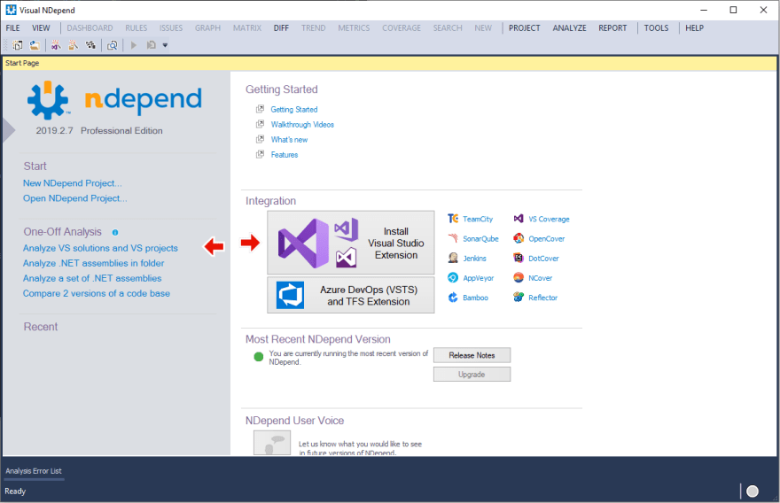
Task: Click the Jenkins logo icon
Action: click(453, 258)
